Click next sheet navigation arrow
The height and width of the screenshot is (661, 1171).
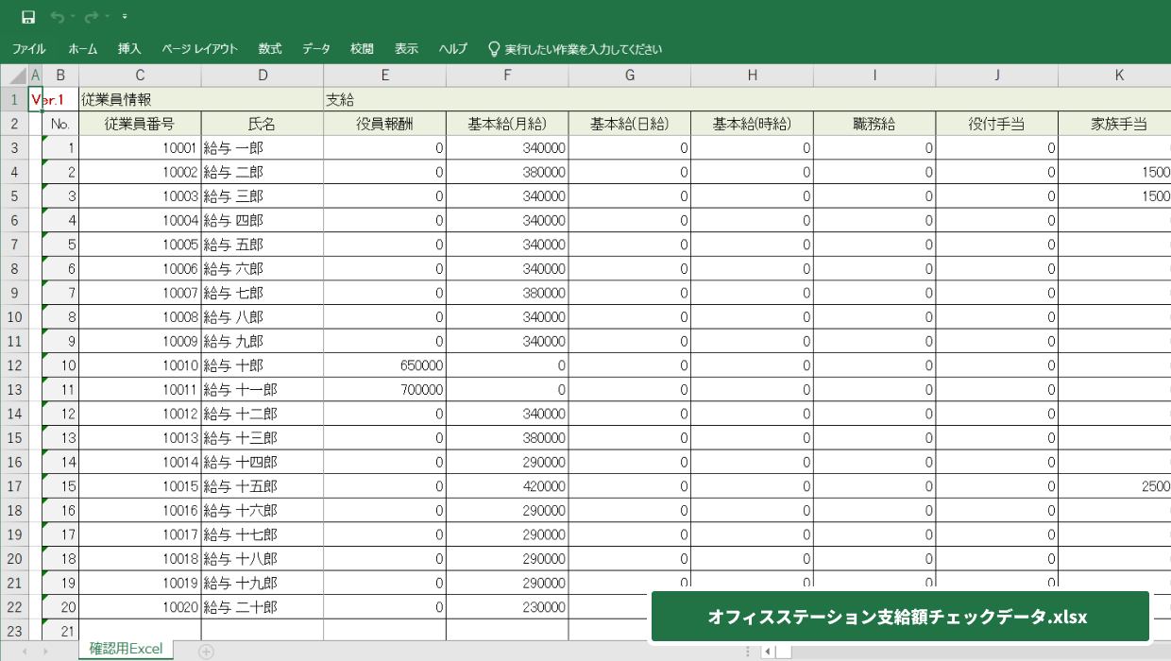pyautogui.click(x=45, y=651)
